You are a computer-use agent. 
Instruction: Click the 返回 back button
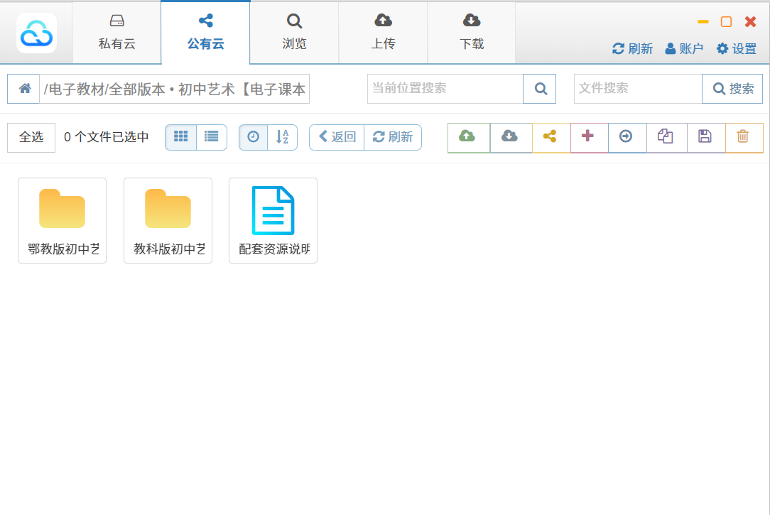click(337, 137)
